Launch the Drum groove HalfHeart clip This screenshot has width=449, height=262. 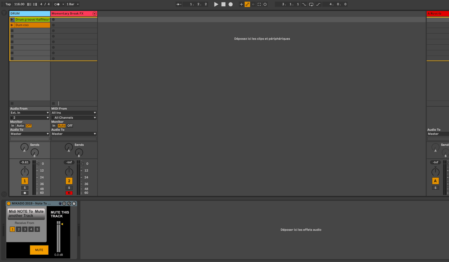point(12,20)
